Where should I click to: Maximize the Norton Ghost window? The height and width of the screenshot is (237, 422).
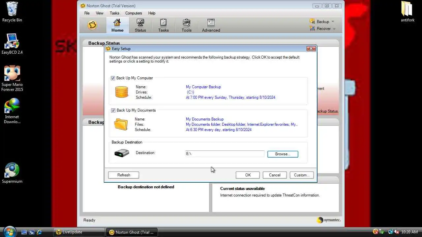327,6
